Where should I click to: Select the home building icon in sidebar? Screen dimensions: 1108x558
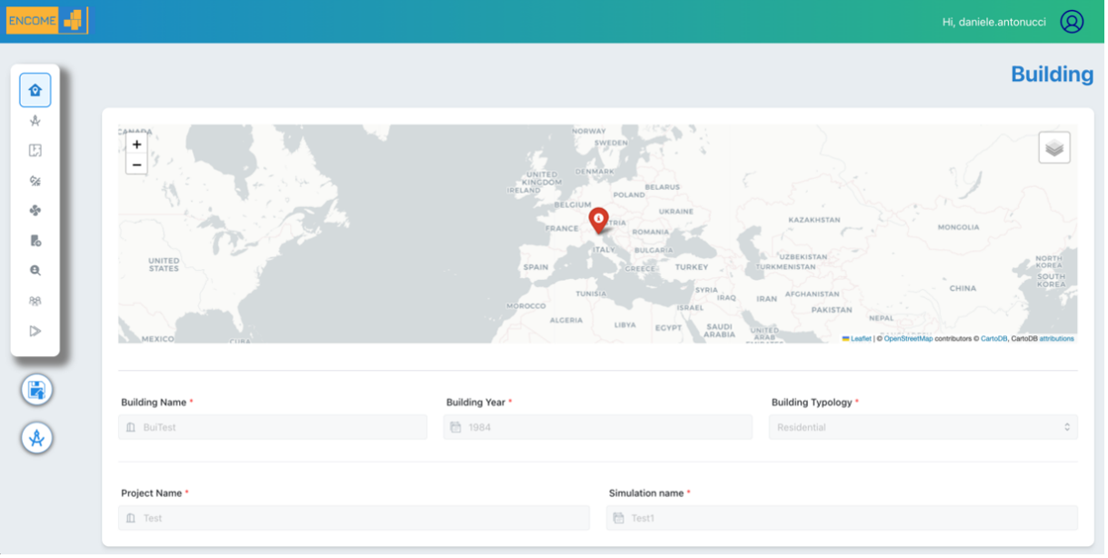click(35, 90)
